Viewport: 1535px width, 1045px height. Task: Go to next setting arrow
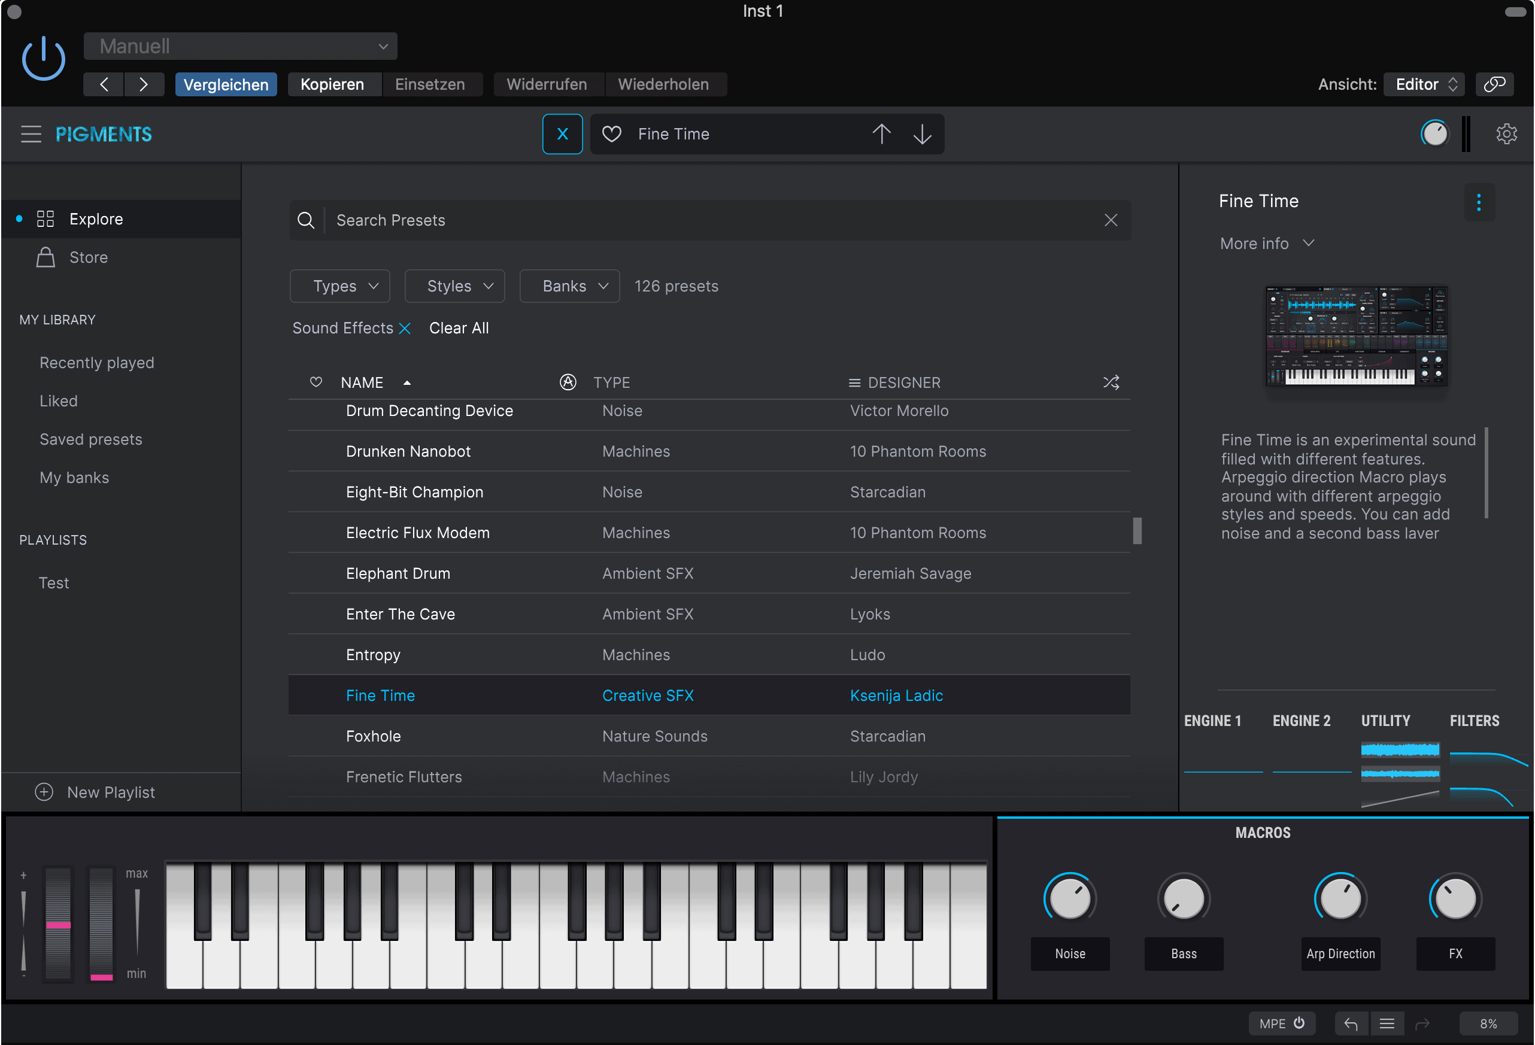click(x=143, y=84)
